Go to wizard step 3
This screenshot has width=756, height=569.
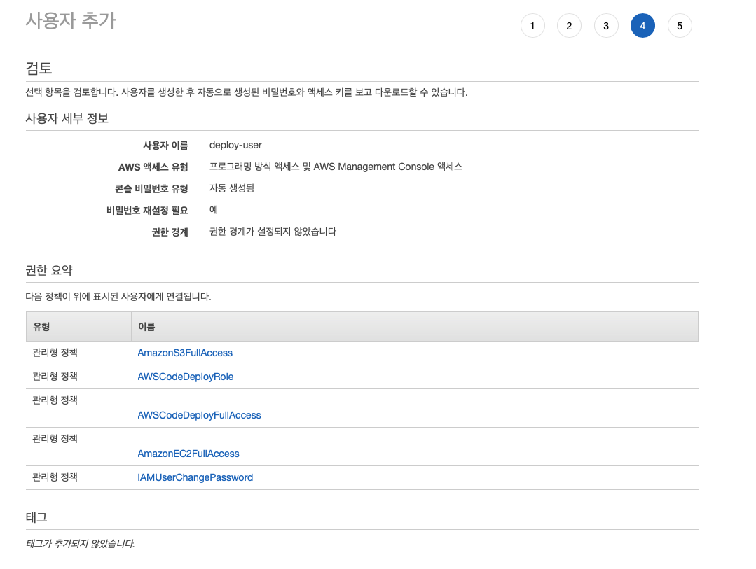click(x=606, y=26)
